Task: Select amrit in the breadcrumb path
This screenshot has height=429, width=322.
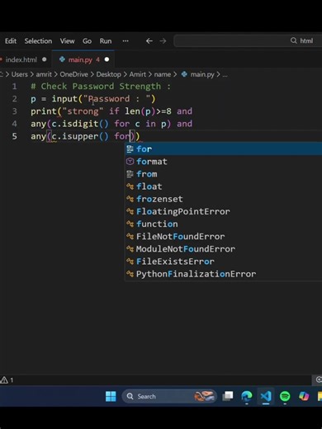Action: (x=44, y=74)
